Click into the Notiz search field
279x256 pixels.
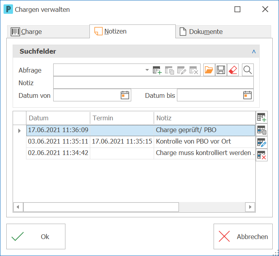153,83
